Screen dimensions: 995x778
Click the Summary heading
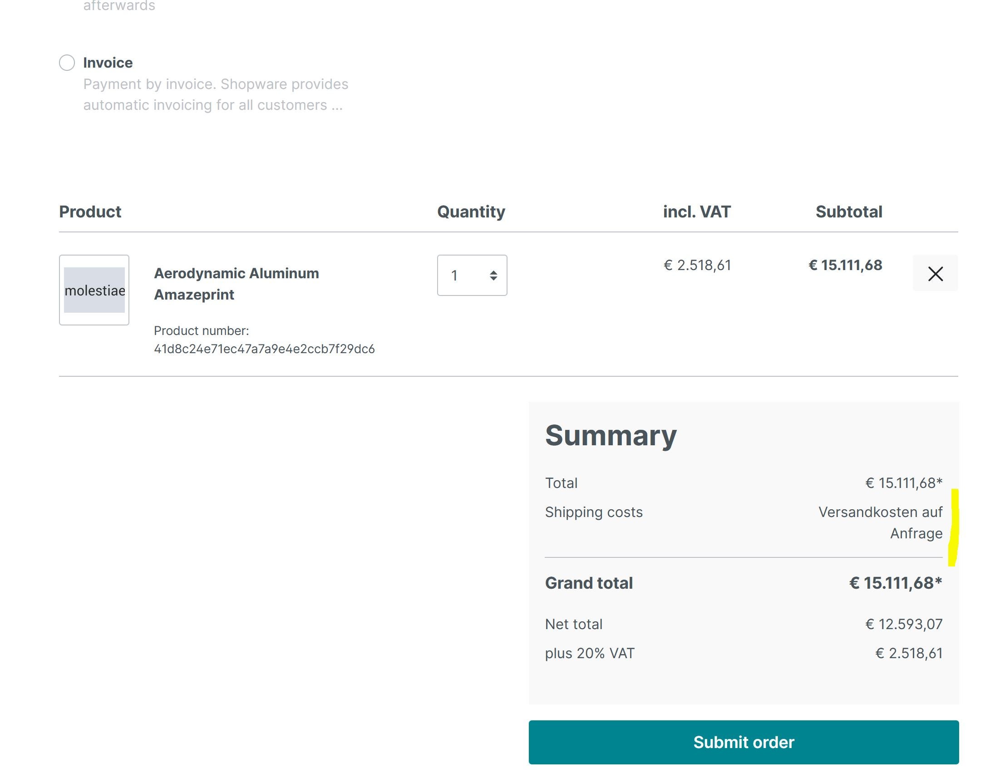(x=611, y=435)
